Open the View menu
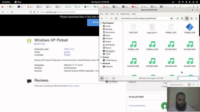Viewport: 200px width, 112px height. (x=112, y=14)
